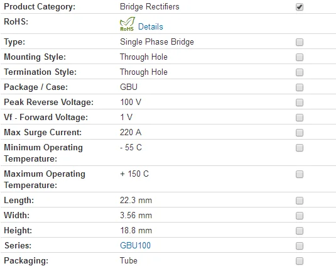Click the green RoHS leaf icon
The image size is (336, 266).
[127, 24]
